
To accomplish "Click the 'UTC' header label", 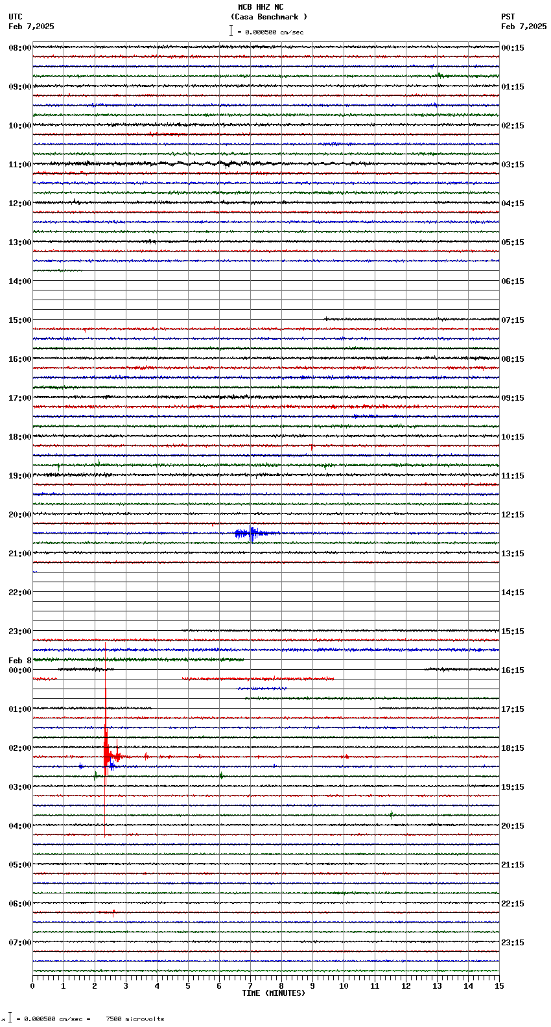I will (x=16, y=17).
